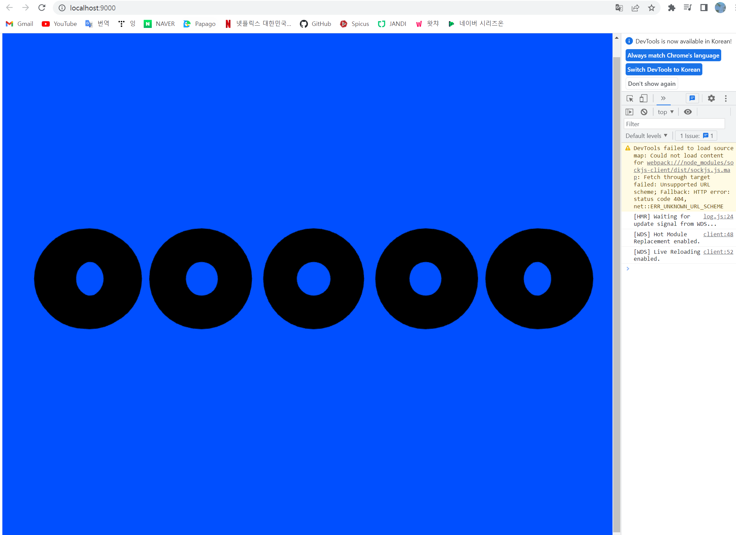This screenshot has width=736, height=535.
Task: Reload the localhost page
Action: [42, 8]
